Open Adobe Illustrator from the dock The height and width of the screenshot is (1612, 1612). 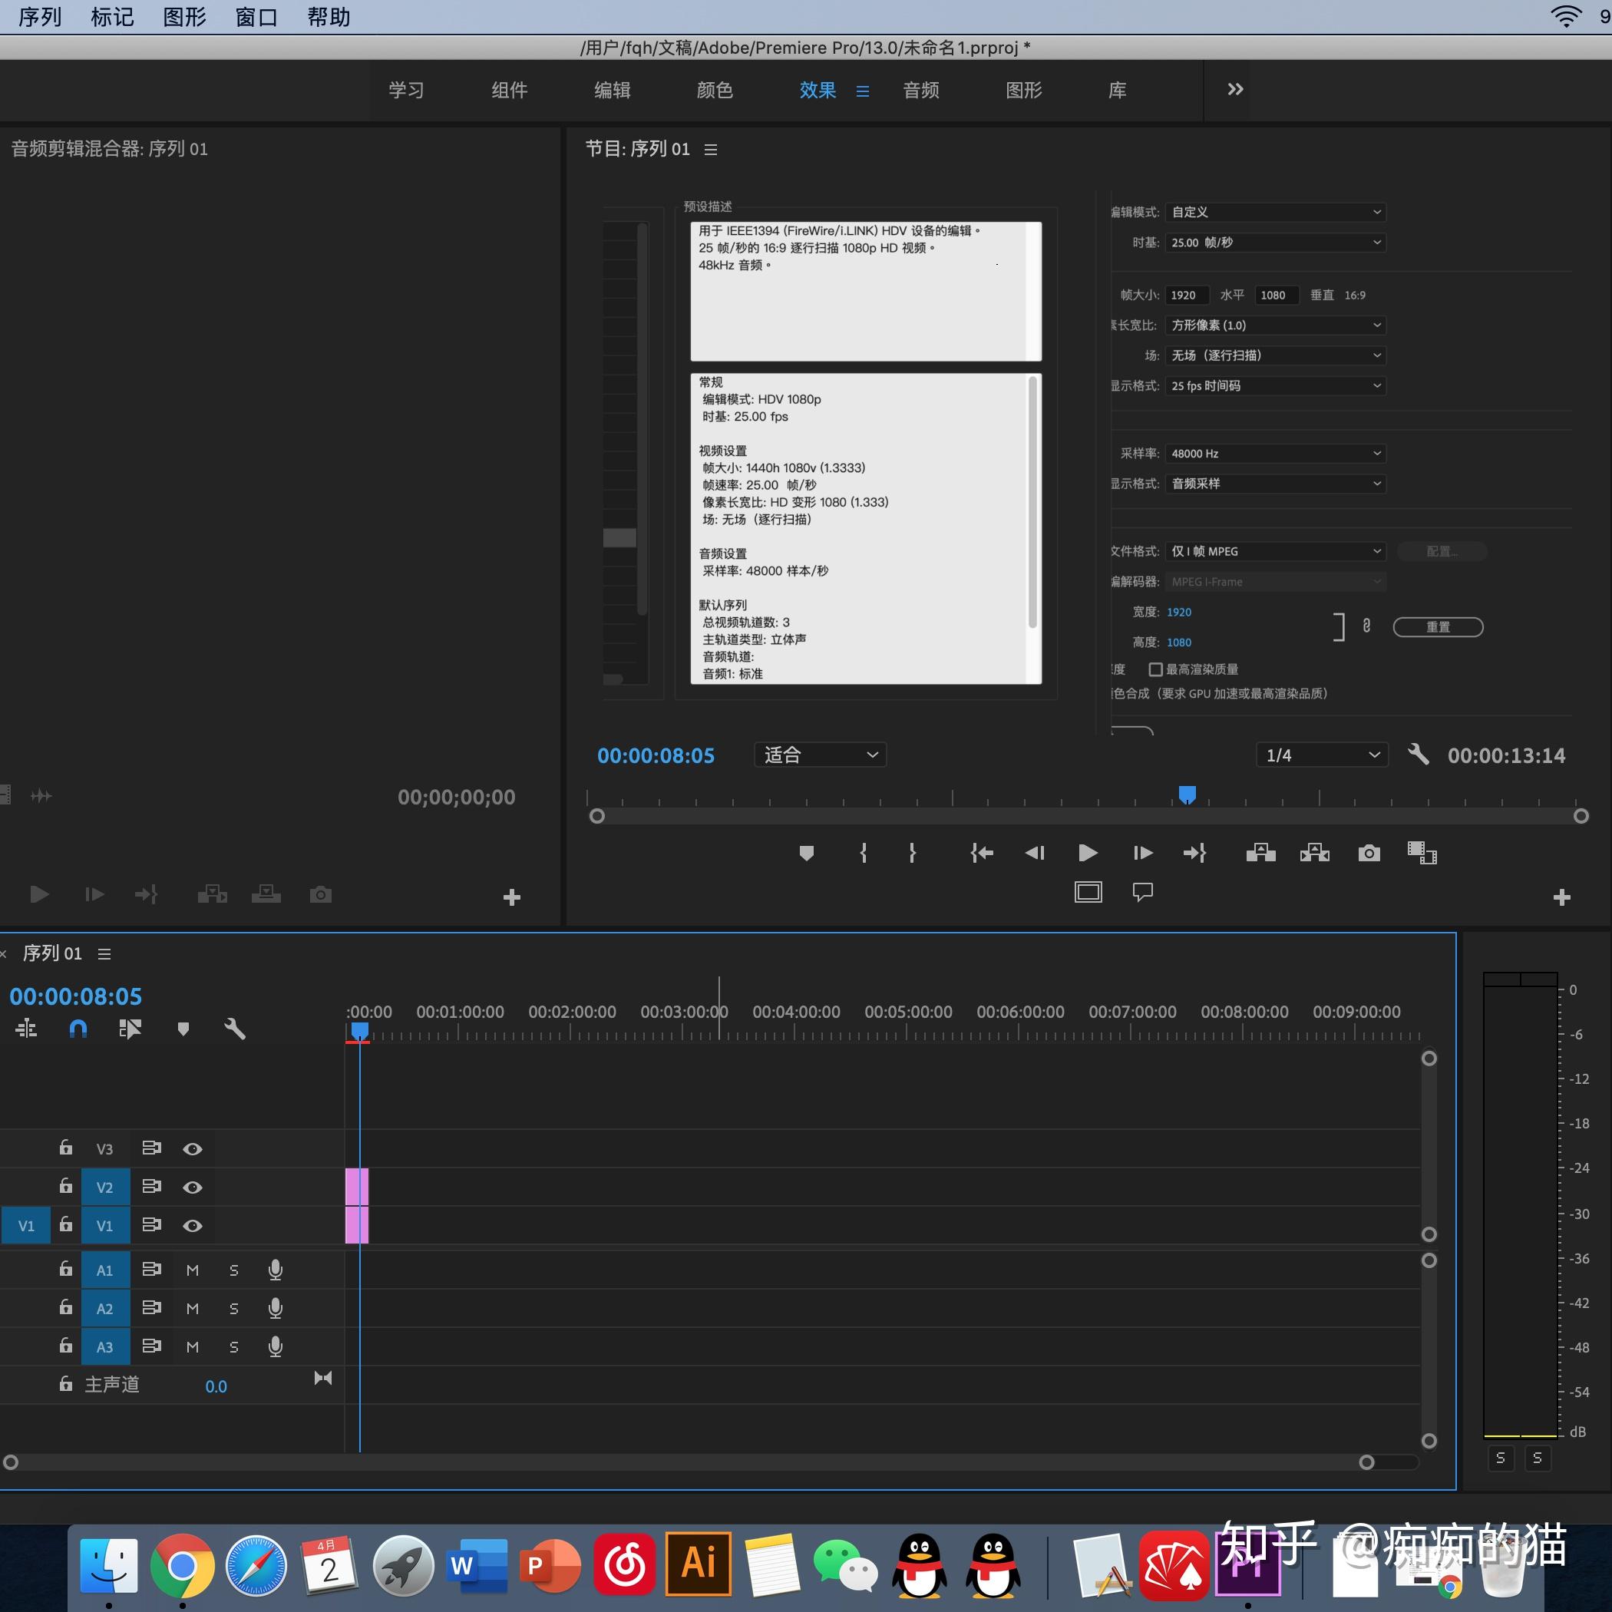pyautogui.click(x=699, y=1563)
